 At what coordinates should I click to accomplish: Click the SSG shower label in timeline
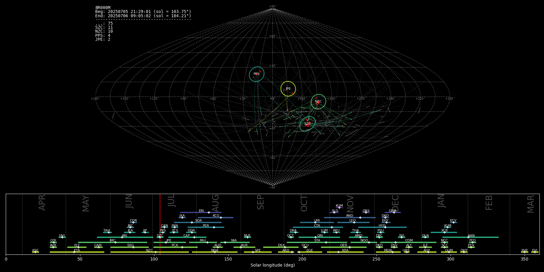coord(130,245)
